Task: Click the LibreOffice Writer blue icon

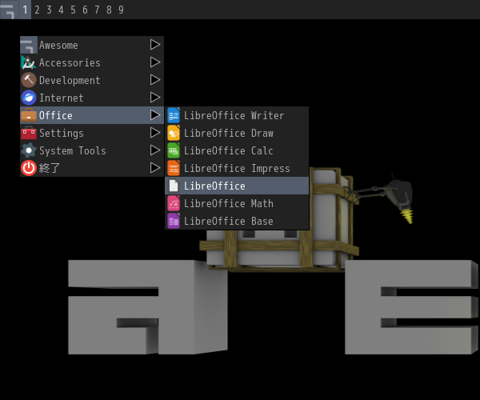Action: (x=174, y=115)
